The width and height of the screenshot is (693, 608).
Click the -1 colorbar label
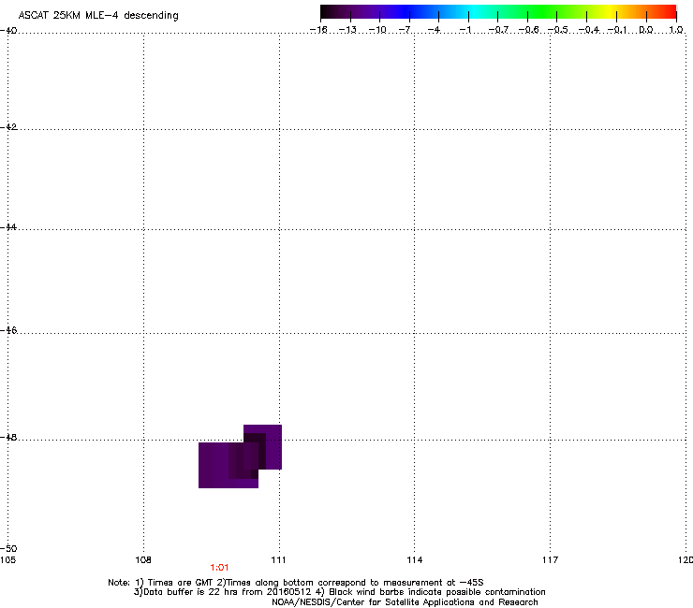pos(464,30)
